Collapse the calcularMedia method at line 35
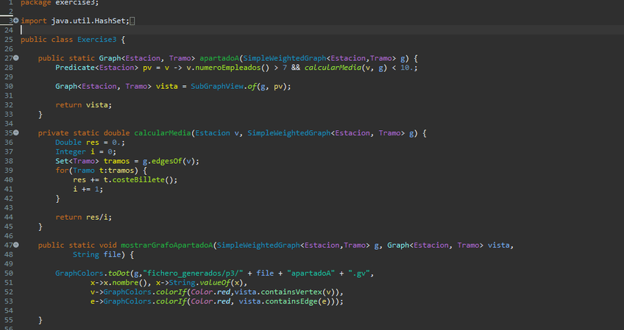The image size is (624, 330). [16, 133]
